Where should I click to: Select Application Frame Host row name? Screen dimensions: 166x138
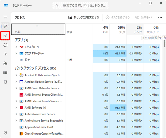(x=39, y=127)
